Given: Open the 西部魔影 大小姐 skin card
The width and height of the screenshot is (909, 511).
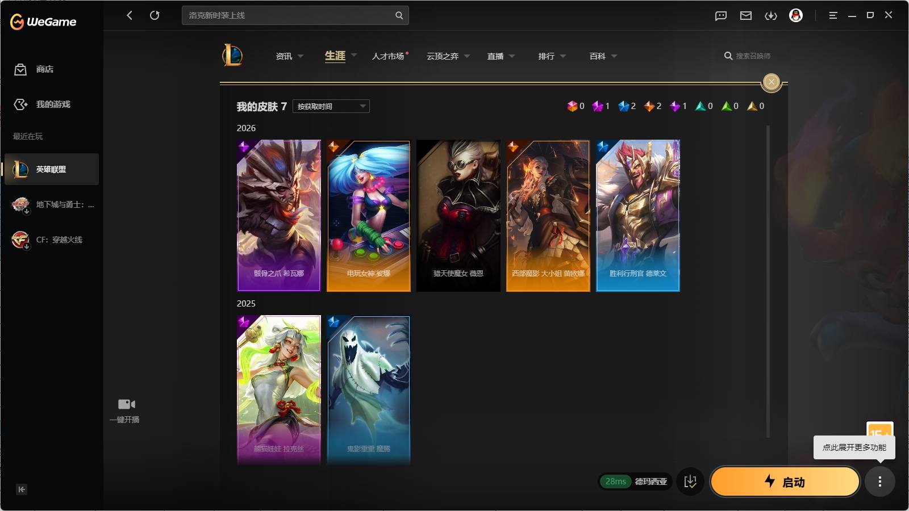Looking at the screenshot, I should [548, 216].
